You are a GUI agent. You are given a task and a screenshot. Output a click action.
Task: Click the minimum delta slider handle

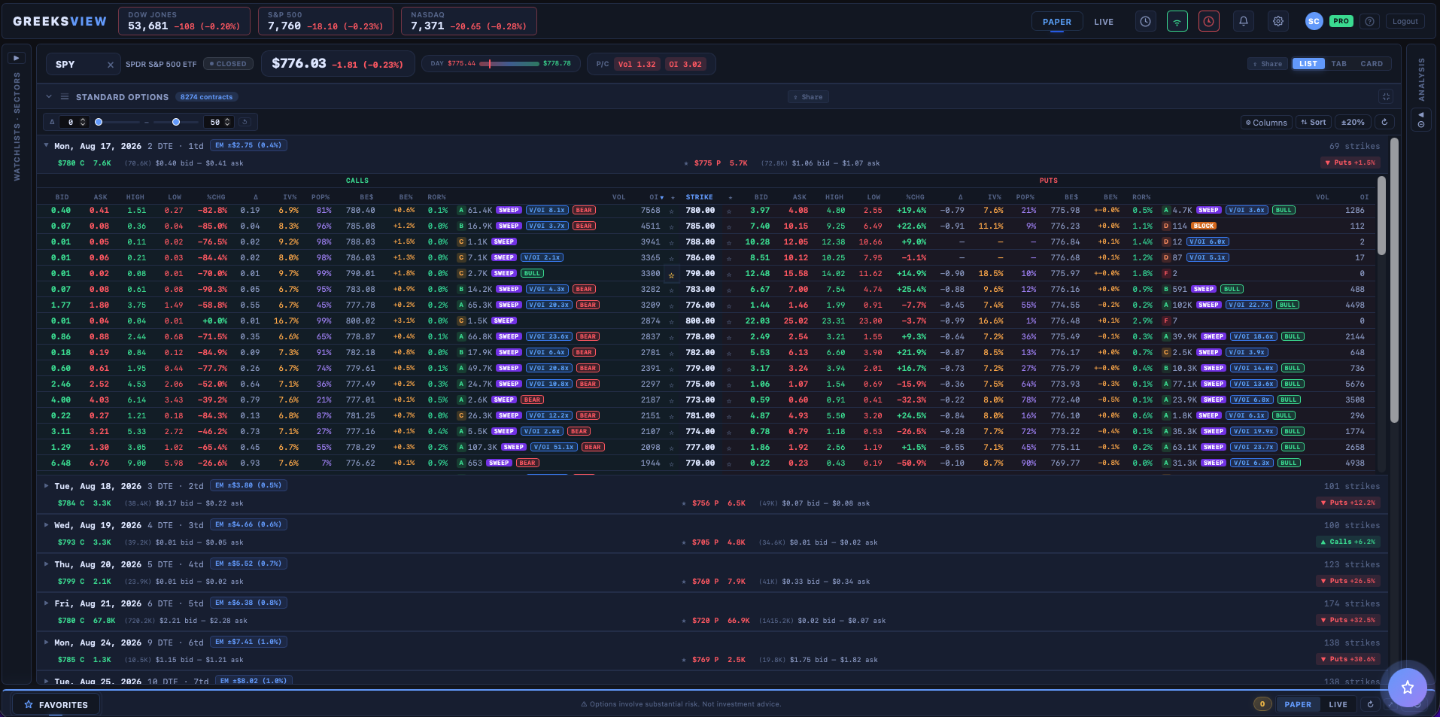[x=99, y=122]
